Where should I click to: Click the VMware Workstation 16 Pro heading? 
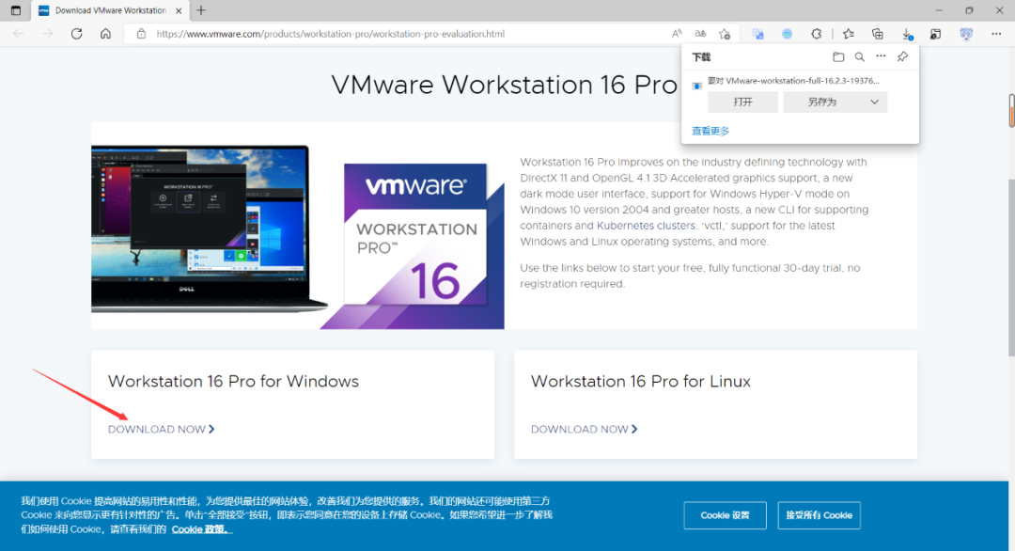click(x=505, y=85)
